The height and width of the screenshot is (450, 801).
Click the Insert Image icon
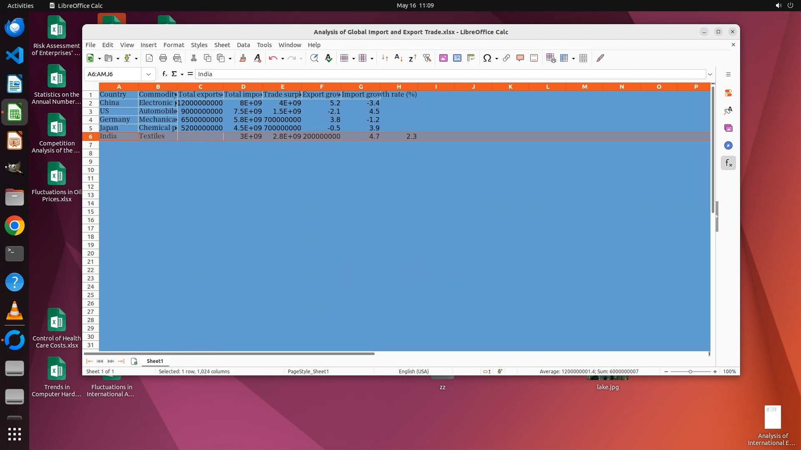tap(443, 58)
